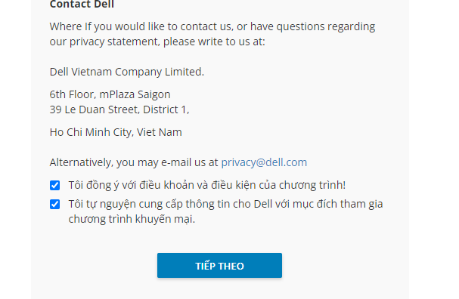Click the 'Ho Chi Minh City, Viet Nam' text
This screenshot has height=299, width=459.
tap(116, 132)
